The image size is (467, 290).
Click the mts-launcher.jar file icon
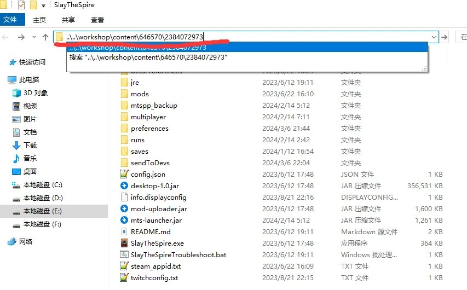click(x=124, y=221)
